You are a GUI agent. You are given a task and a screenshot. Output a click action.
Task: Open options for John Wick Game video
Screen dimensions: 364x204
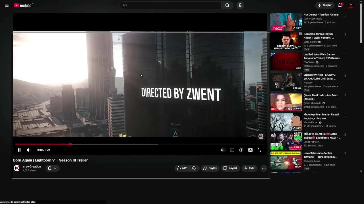[345, 55]
